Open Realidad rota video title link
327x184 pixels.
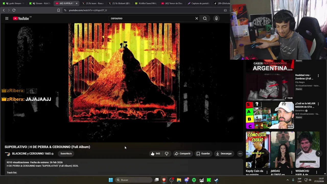click(304, 77)
